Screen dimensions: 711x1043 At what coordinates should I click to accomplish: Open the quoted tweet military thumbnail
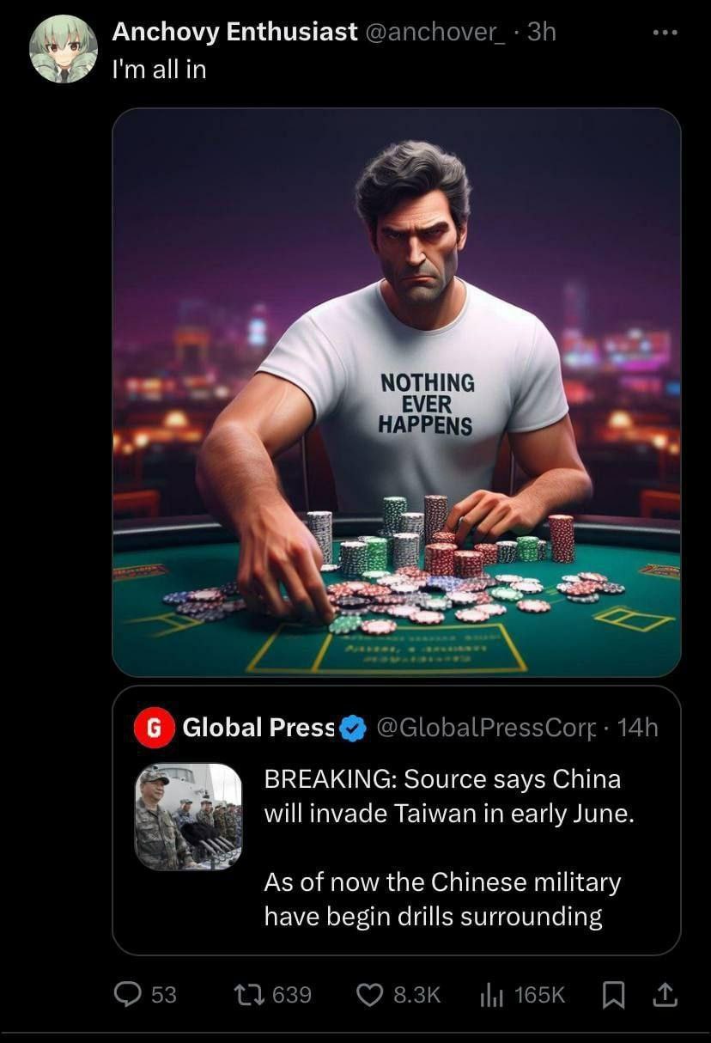(x=189, y=816)
